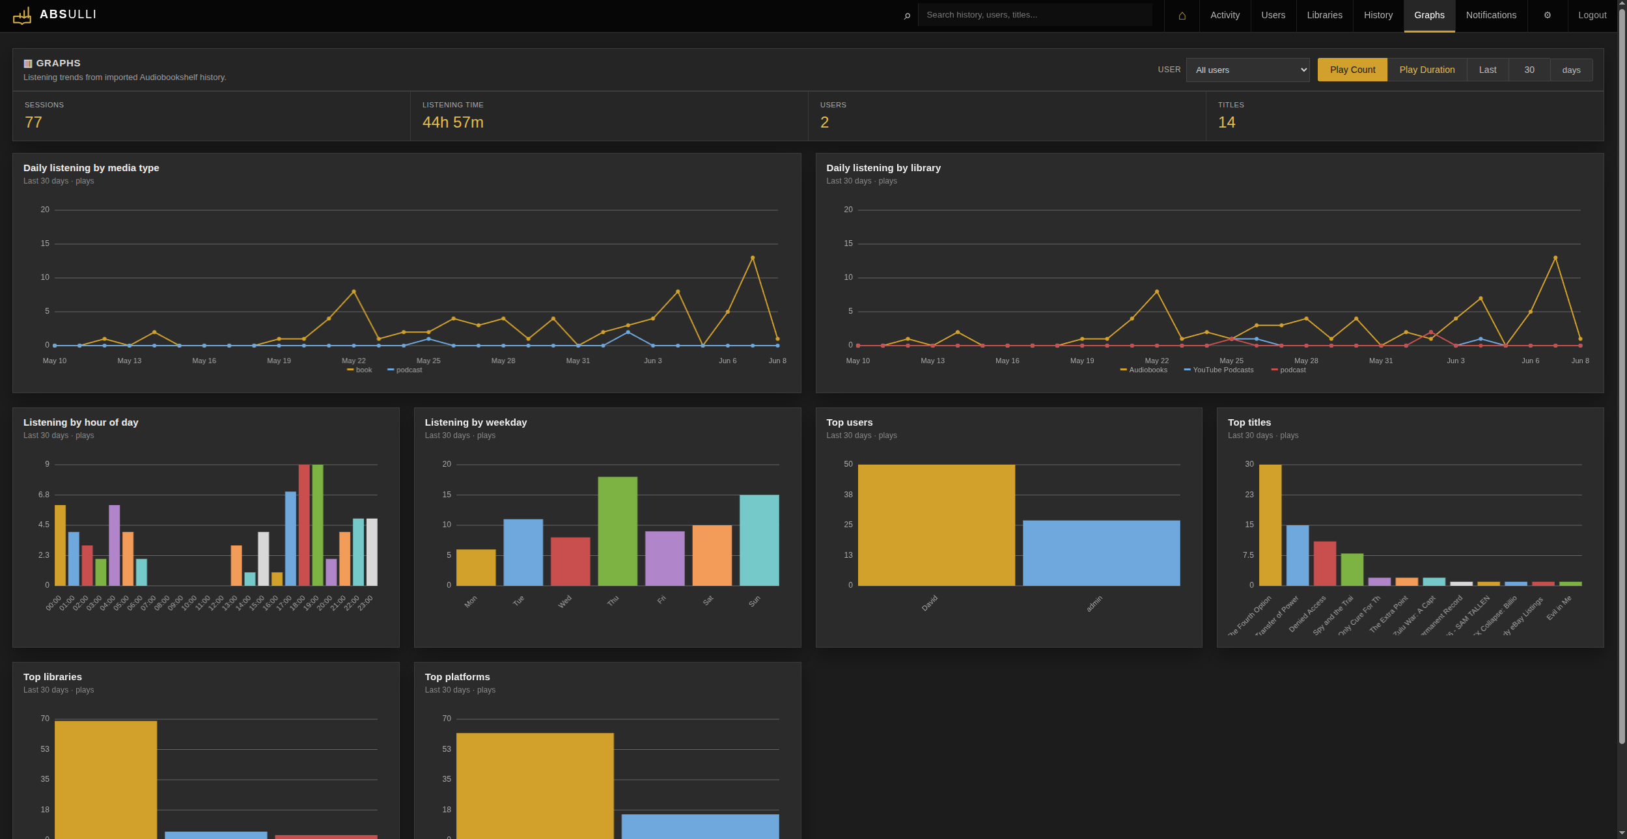Click the Thu bar in weekday chart
The image size is (1627, 839).
pyautogui.click(x=617, y=531)
